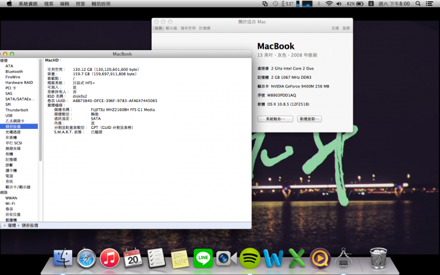This screenshot has height=275, width=440.
Task: Select 顯示卡/顯示器 in the sidebar
Action: (x=18, y=187)
